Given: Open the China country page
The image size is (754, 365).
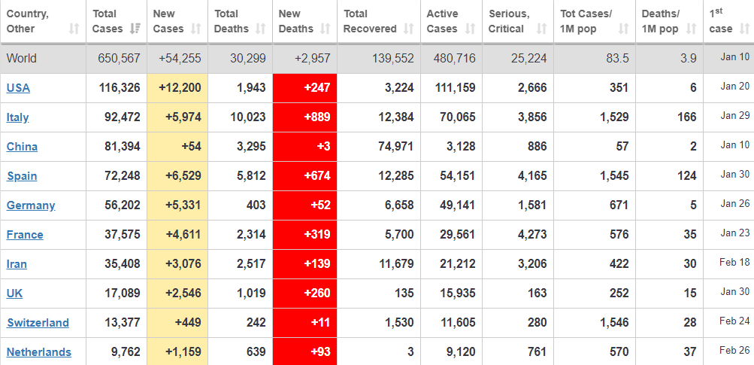Looking at the screenshot, I should coord(22,147).
